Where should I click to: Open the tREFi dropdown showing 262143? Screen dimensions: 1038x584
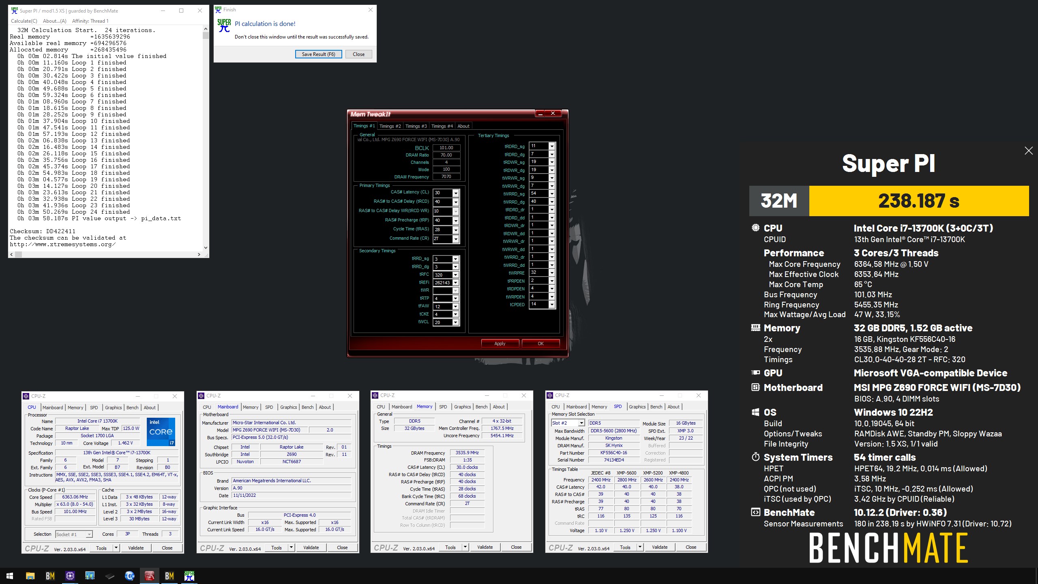[455, 283]
